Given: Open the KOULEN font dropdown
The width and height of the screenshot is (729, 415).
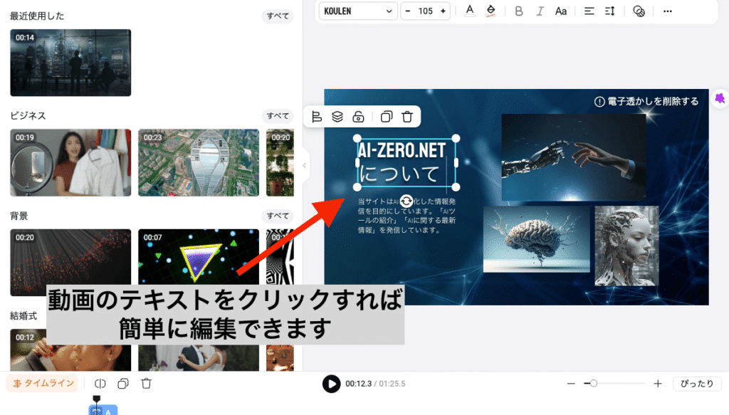Looking at the screenshot, I should pyautogui.click(x=357, y=11).
